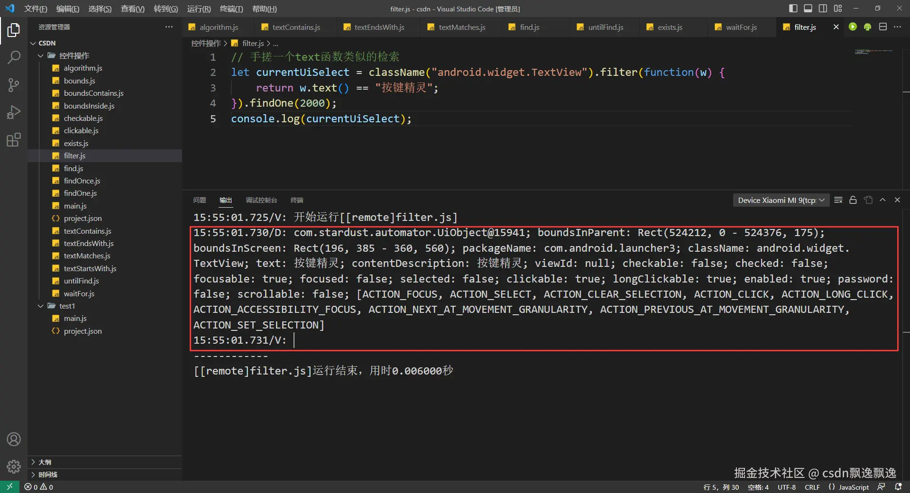Screen dimensions: 910x493
Task: Switch to the waitFor.js editor tab
Action: [x=741, y=27]
